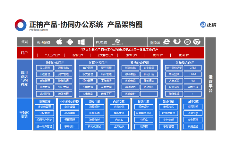
Task: Click the Windows 7 flag icon
Action: point(117,41)
